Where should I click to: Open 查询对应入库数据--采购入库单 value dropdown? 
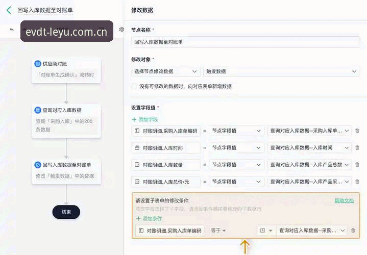click(309, 131)
